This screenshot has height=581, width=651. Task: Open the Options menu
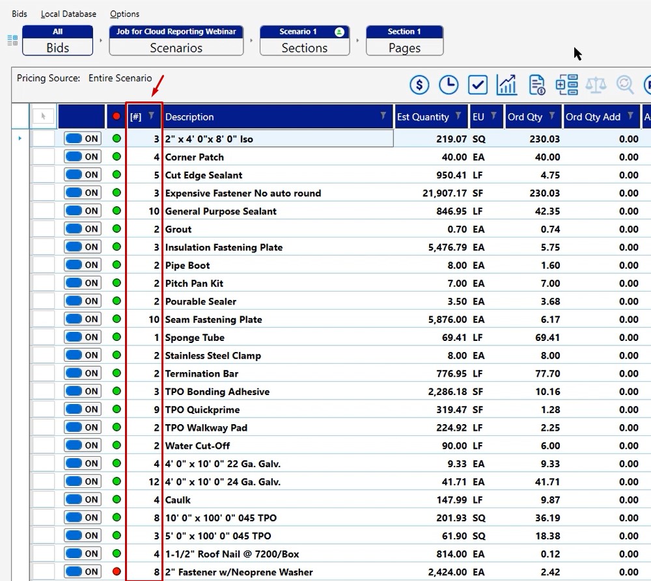(124, 14)
